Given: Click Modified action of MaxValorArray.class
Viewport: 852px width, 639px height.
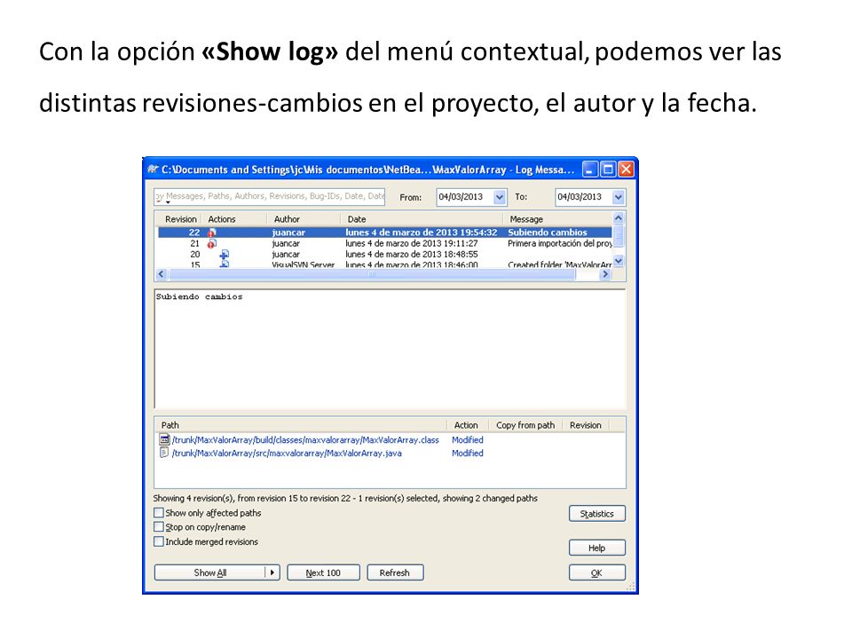Looking at the screenshot, I should (468, 440).
